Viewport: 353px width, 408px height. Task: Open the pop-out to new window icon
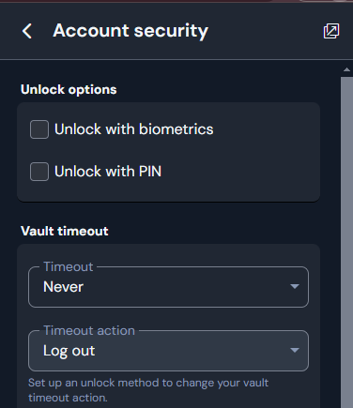pyautogui.click(x=331, y=31)
